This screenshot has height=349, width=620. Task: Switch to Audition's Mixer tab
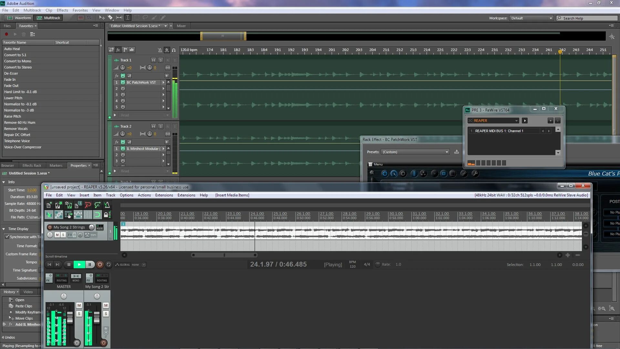pos(181,26)
